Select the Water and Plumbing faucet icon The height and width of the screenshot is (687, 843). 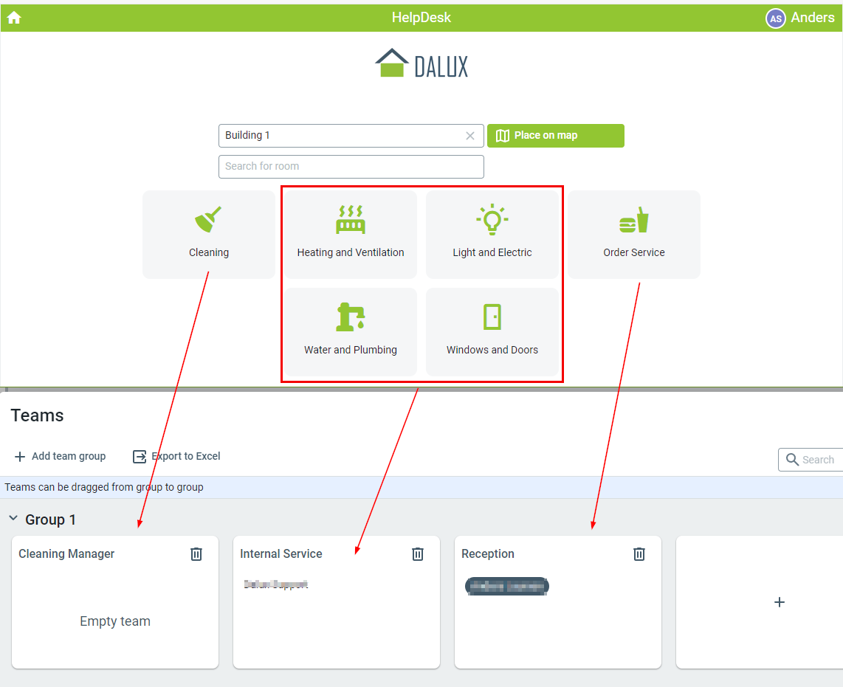(351, 317)
